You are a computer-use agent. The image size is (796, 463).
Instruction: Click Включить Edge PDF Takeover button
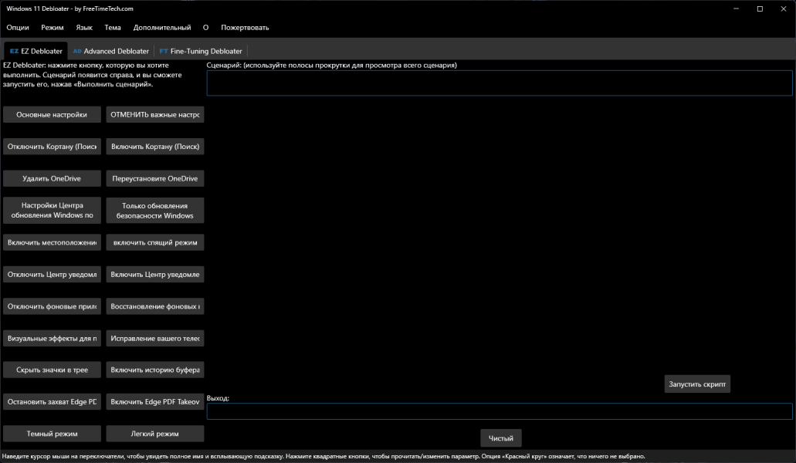[x=155, y=401]
